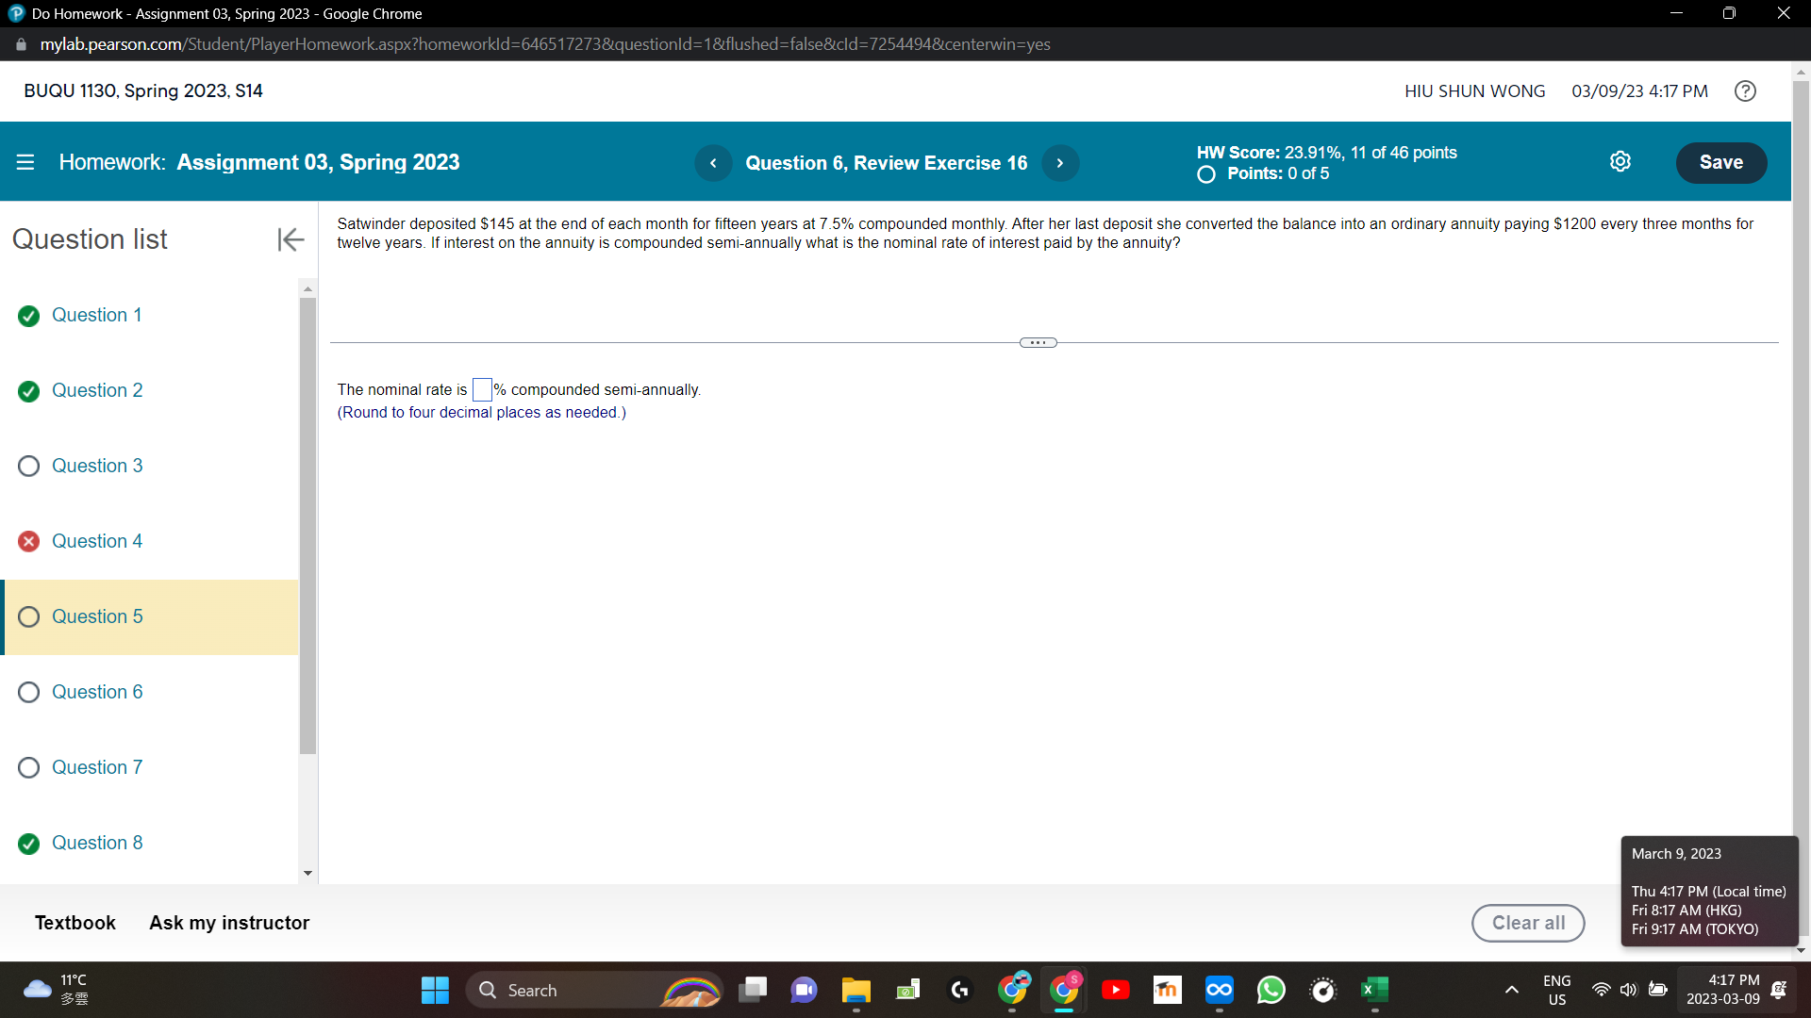
Task: Open File Explorer on the taskbar
Action: tap(856, 990)
